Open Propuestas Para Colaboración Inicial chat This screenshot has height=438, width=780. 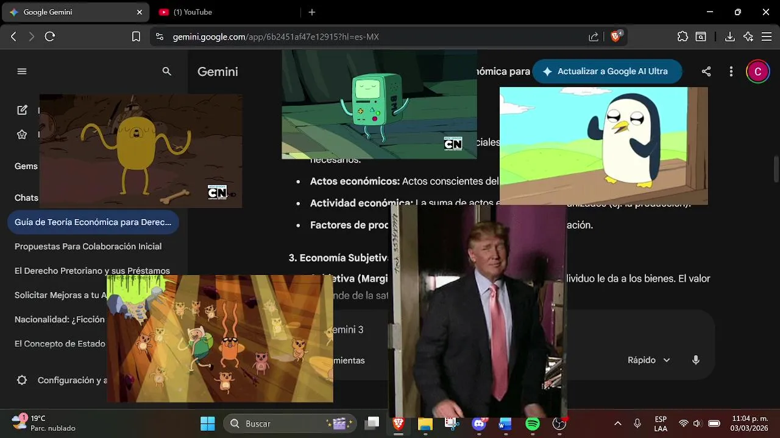(88, 246)
